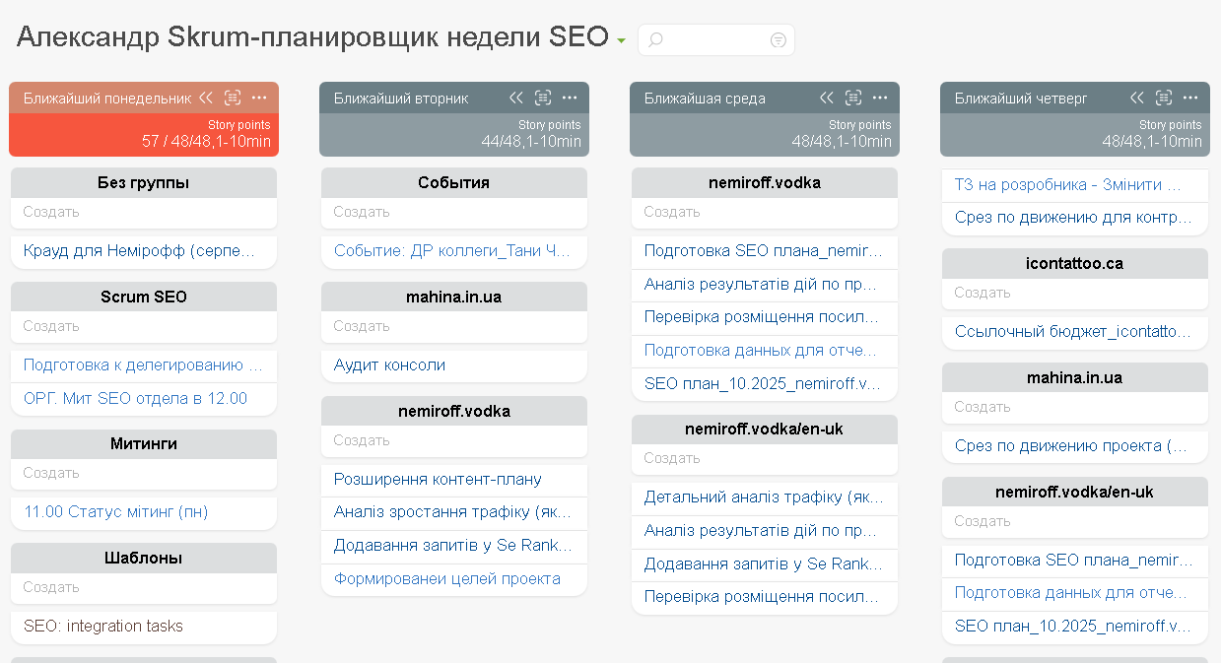Collapse the Ближайшая среда column

(x=827, y=98)
